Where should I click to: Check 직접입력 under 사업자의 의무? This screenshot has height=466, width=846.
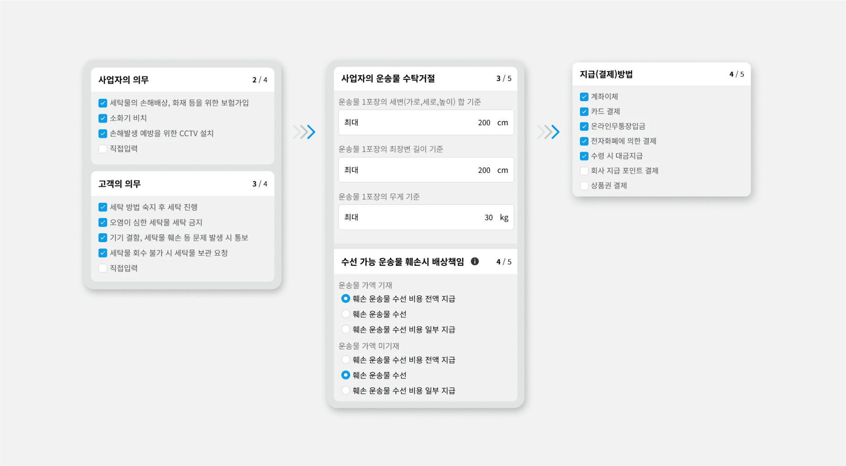[103, 149]
